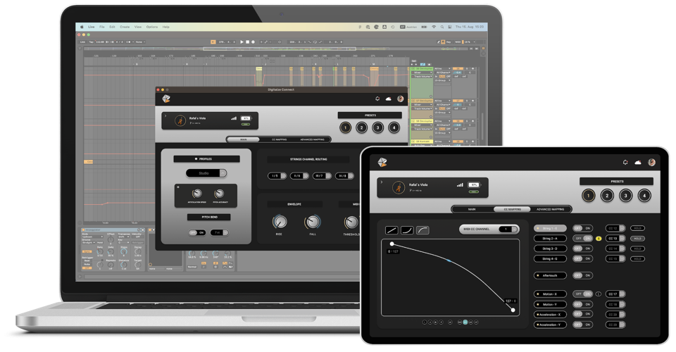This screenshot has width=676, height=352.
Task: Click the notification bell icon on the tablet
Action: pyautogui.click(x=625, y=163)
